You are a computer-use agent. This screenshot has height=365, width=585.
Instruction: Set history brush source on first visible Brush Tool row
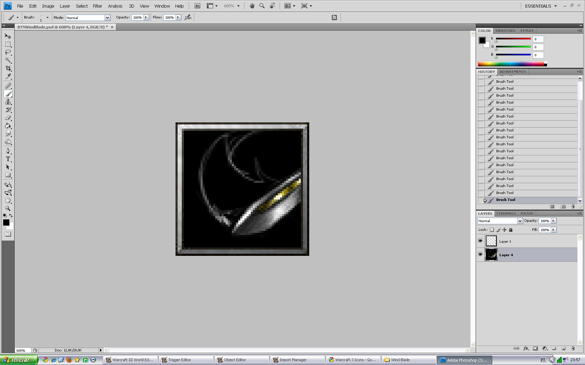point(481,82)
